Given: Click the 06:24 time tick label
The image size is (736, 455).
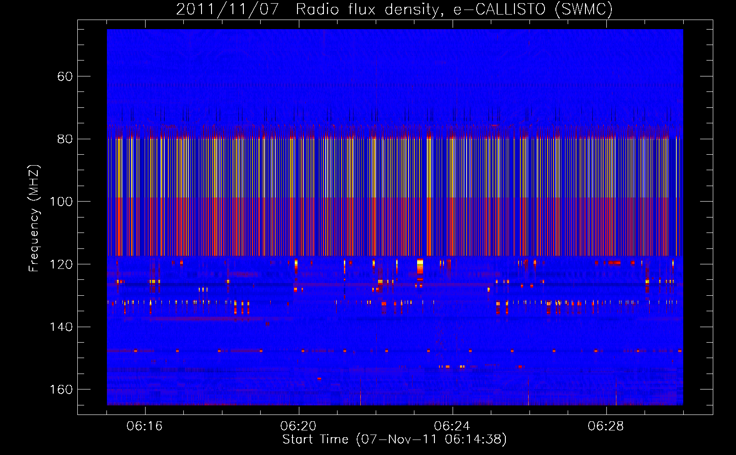Looking at the screenshot, I should point(452,426).
